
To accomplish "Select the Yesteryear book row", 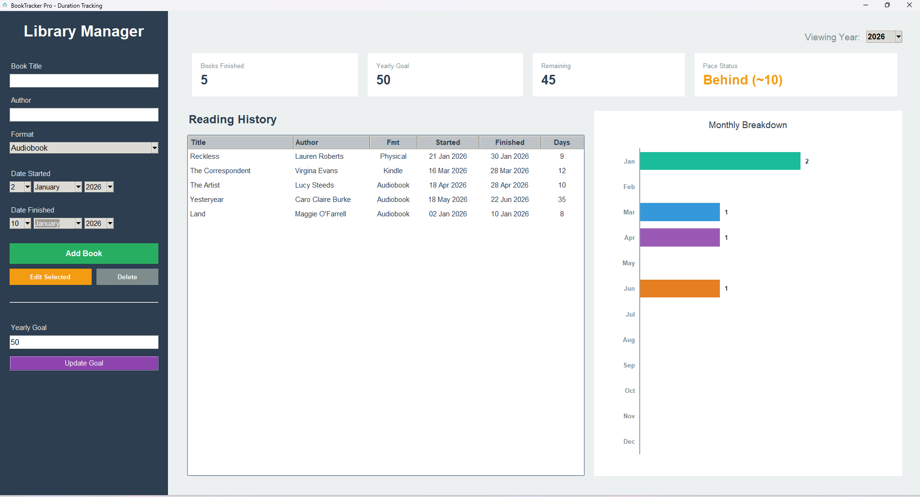I will point(386,200).
